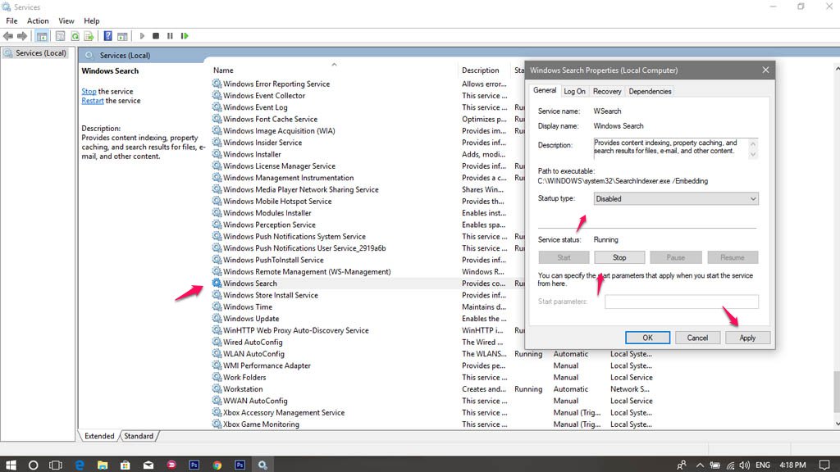This screenshot has height=472, width=840.
Task: Click Cancel in Windows Search Properties
Action: point(697,338)
